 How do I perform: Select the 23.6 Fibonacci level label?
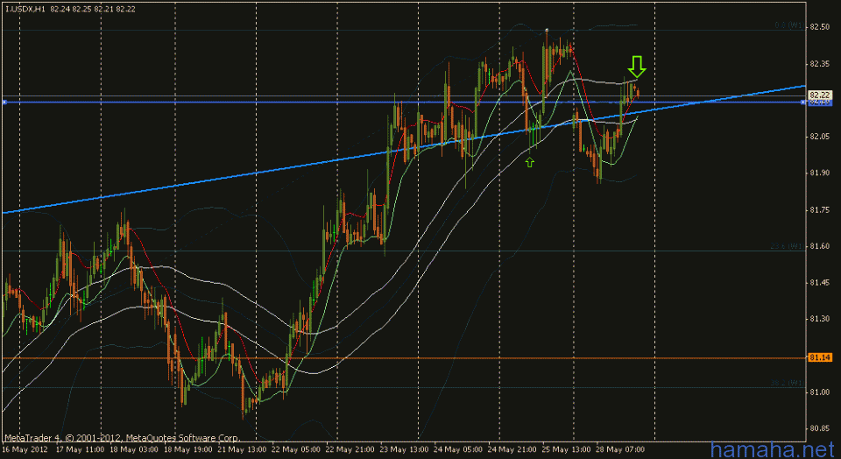click(792, 246)
